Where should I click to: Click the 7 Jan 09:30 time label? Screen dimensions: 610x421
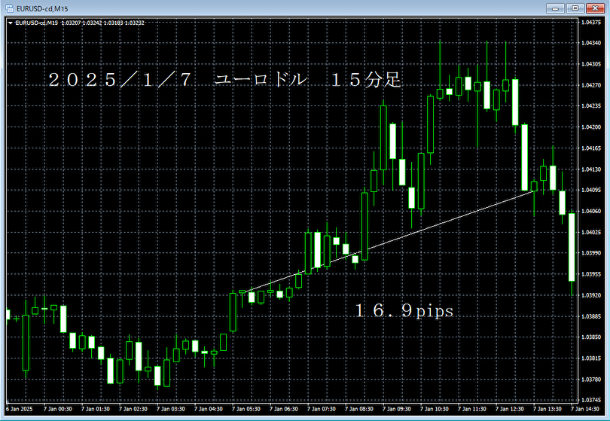coord(397,409)
